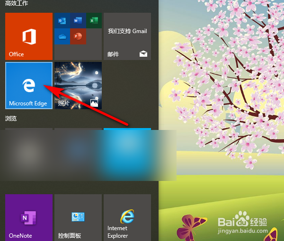The width and height of the screenshot is (284, 241).
Task: Open OneDrive from the Office apps tile
Action: [x=62, y=36]
